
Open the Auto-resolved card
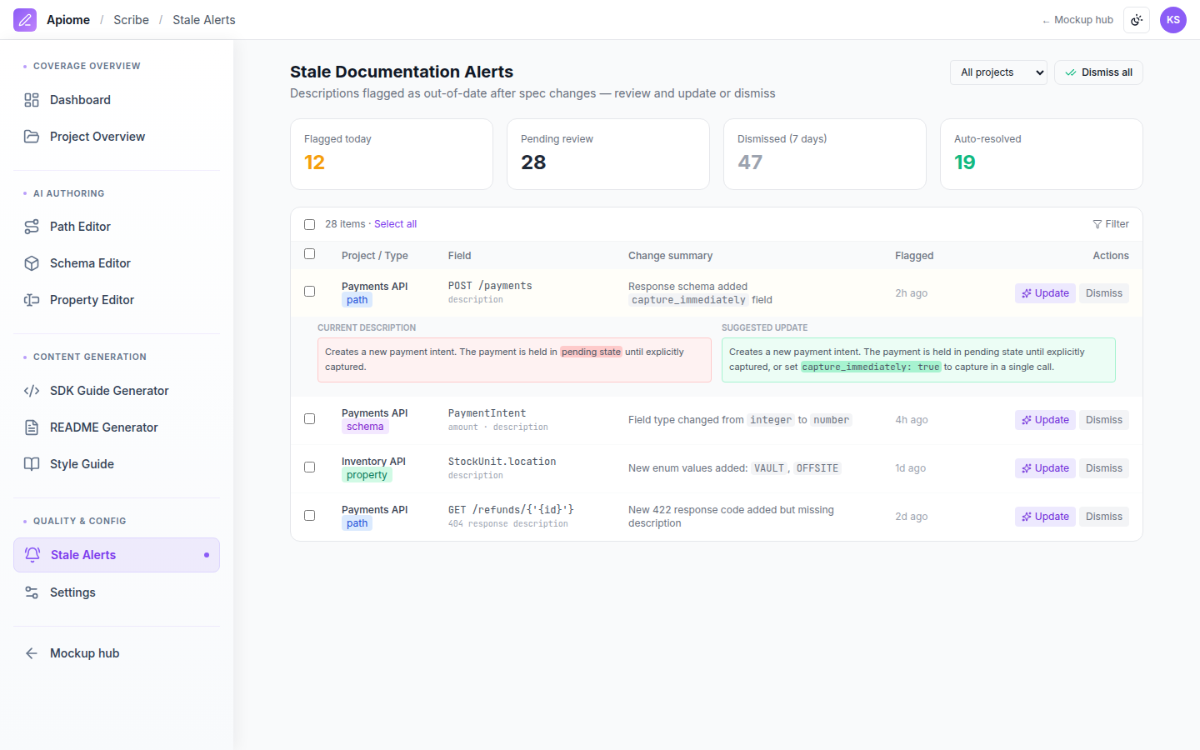tap(1042, 154)
